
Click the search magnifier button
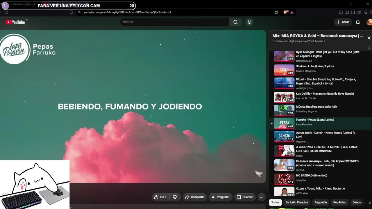[235, 22]
